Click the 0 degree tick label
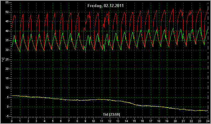 (8, 107)
